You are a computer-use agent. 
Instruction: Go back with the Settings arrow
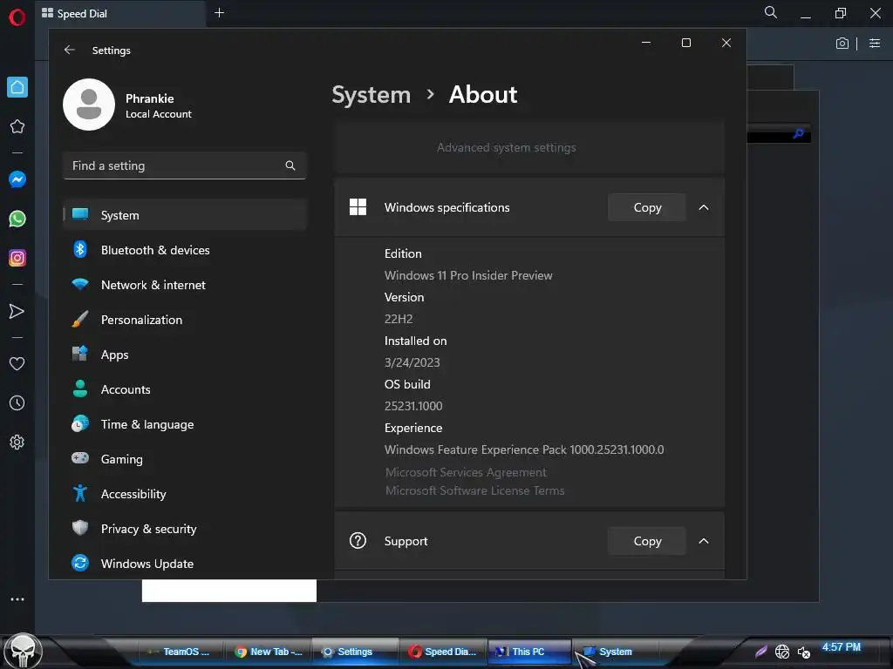[70, 50]
